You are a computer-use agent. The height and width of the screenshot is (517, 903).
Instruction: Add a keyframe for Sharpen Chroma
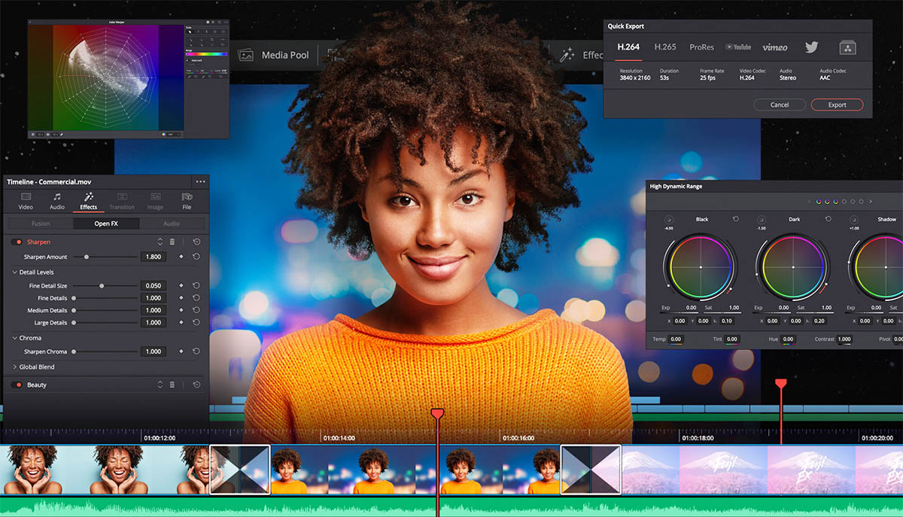(181, 351)
